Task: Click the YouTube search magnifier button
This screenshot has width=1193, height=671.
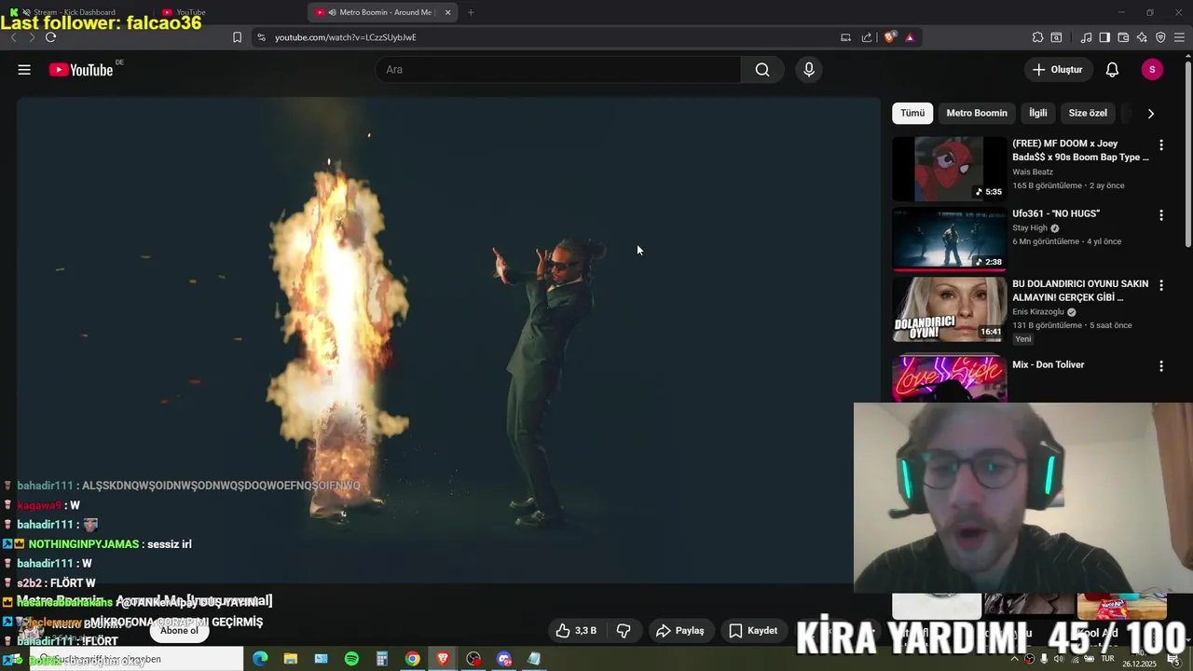Action: click(762, 70)
